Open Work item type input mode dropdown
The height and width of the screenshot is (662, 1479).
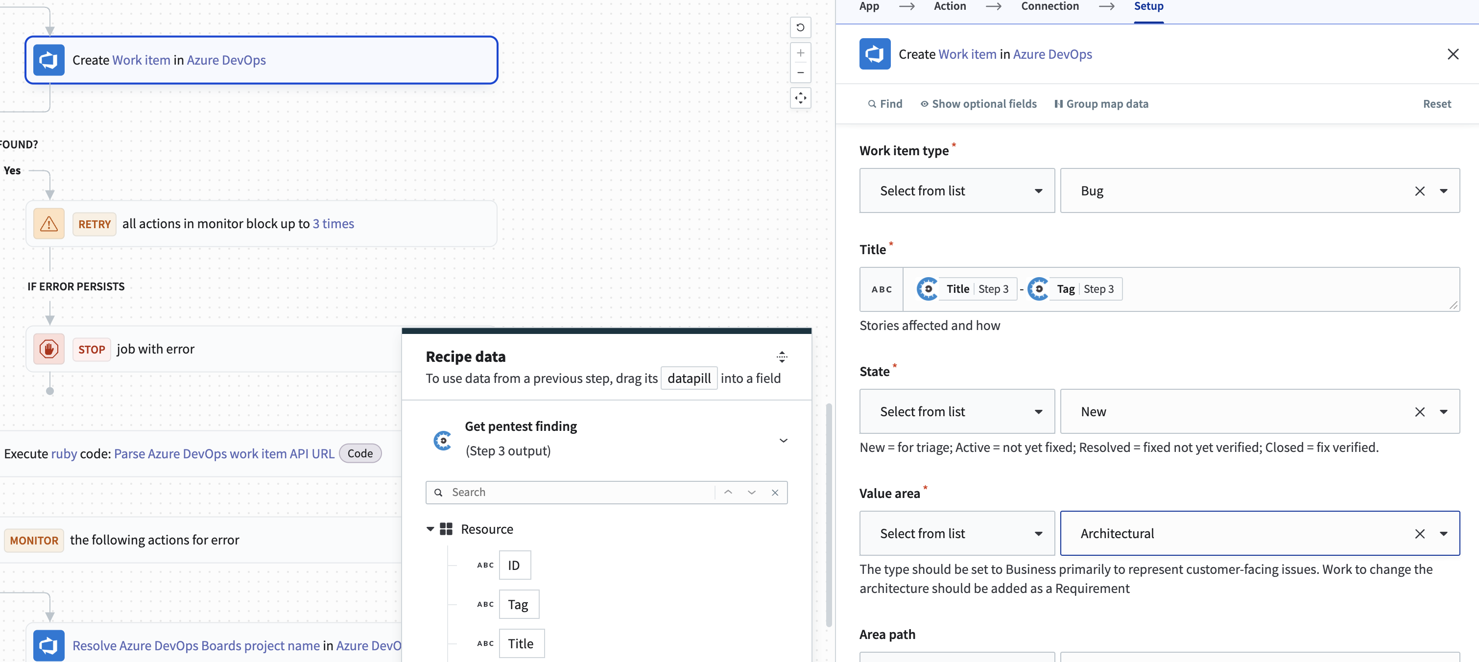(957, 190)
